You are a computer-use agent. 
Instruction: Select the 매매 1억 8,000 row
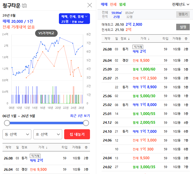tap(145, 104)
